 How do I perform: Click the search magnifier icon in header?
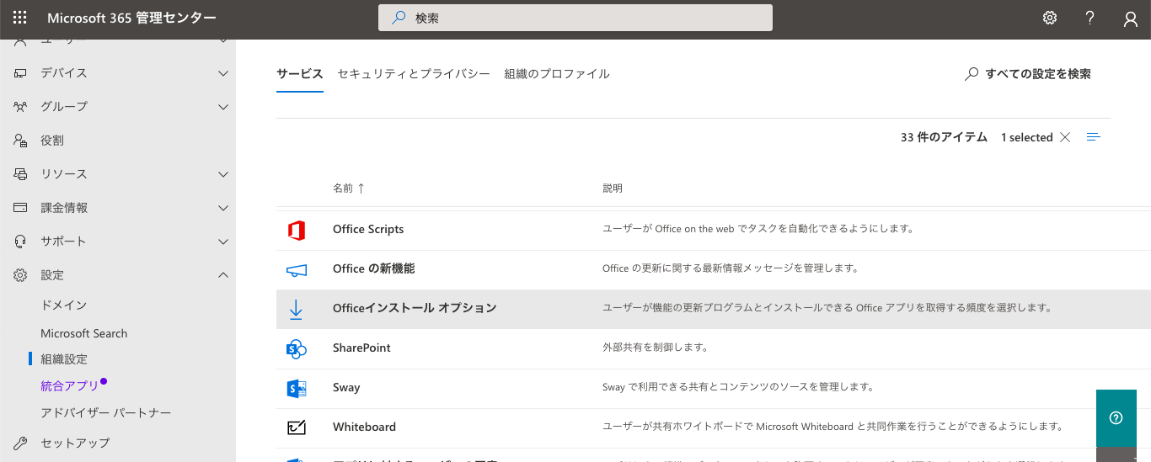coord(399,18)
